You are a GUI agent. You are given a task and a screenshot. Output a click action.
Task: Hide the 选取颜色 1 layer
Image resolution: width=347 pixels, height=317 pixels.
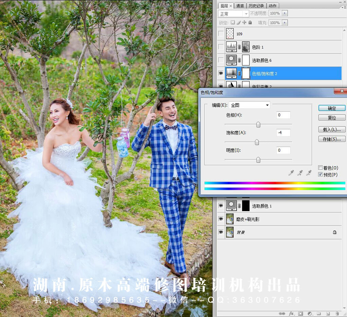click(221, 206)
